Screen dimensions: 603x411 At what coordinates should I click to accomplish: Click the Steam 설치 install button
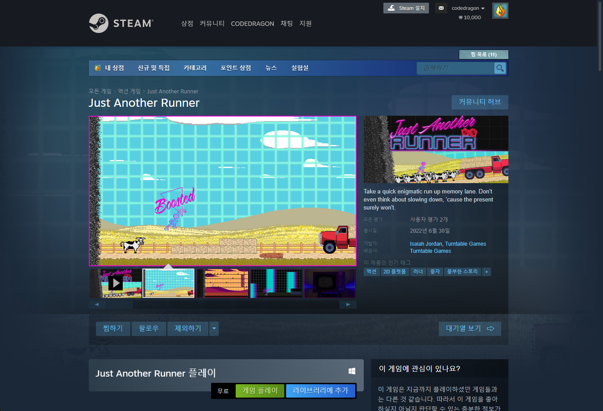[x=406, y=8]
